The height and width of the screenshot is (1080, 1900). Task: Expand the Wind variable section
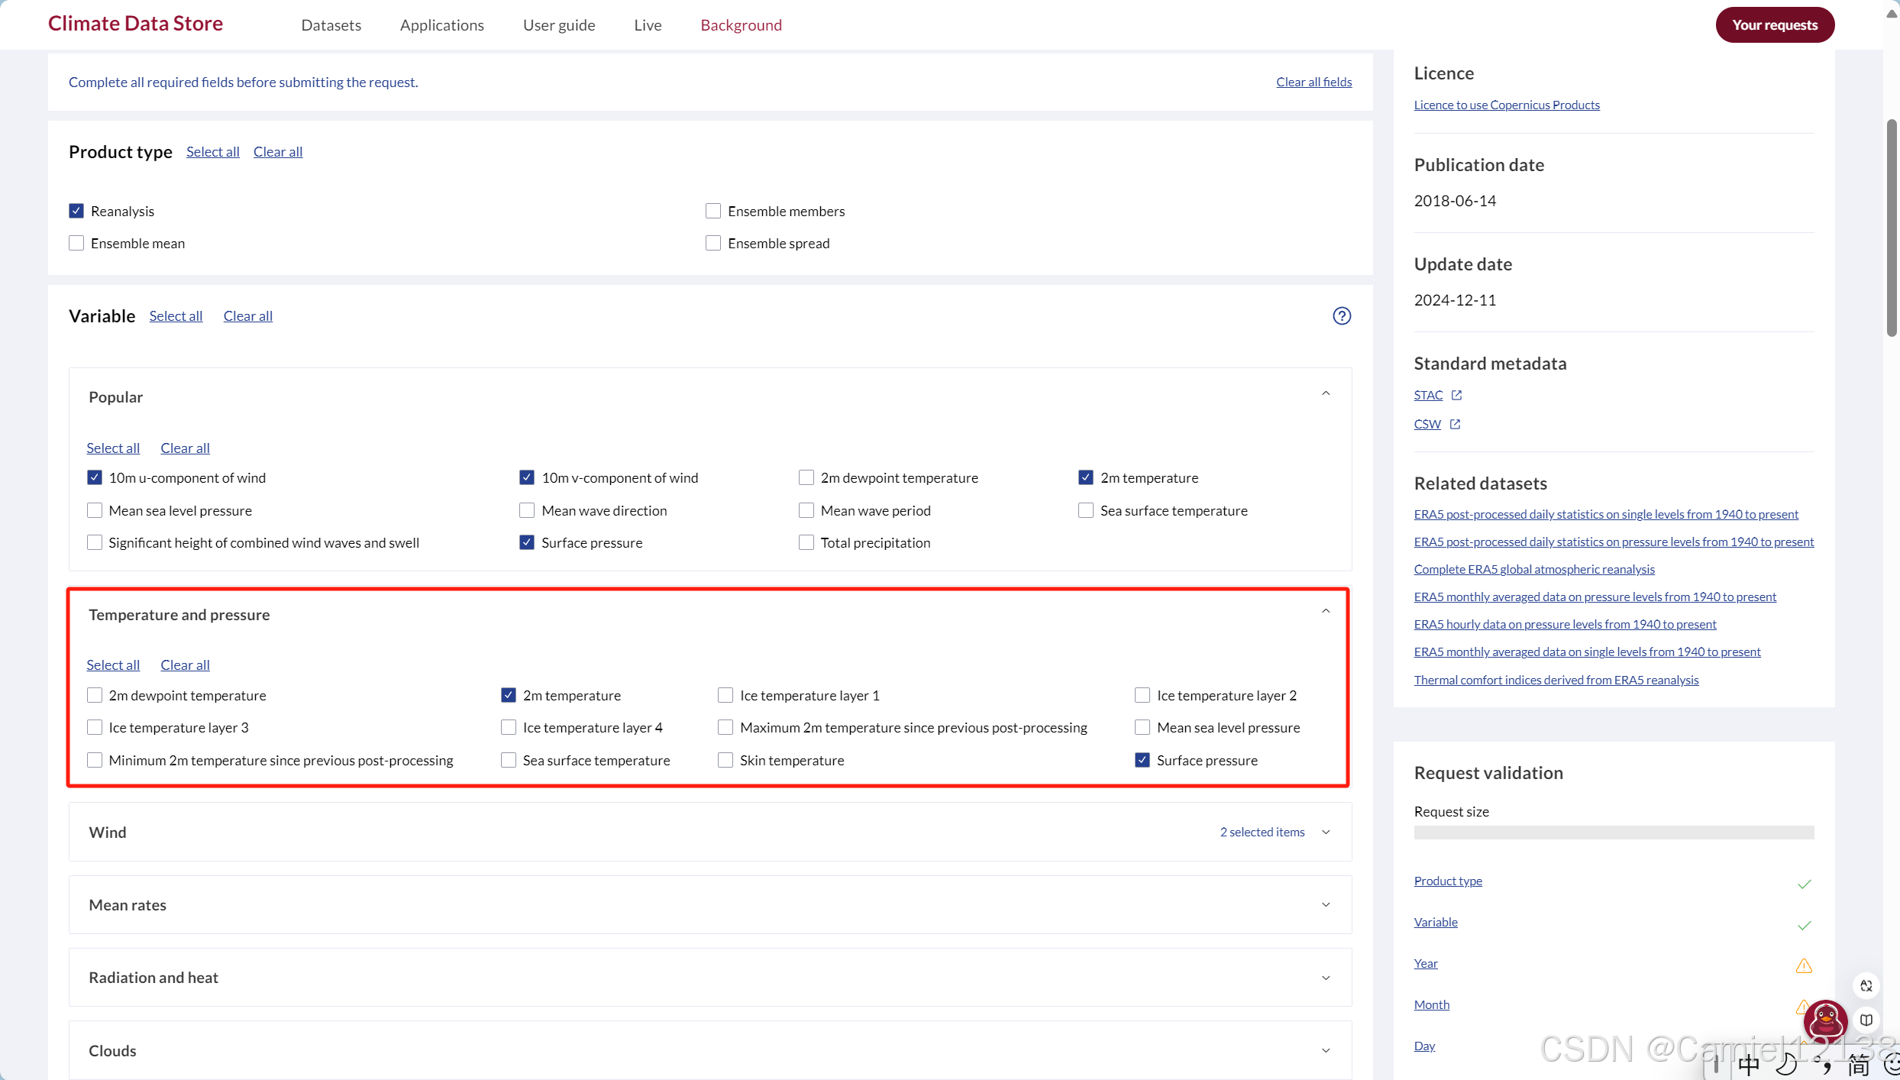tap(1326, 832)
